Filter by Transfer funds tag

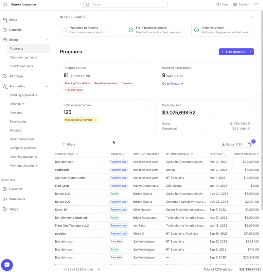(74, 90)
